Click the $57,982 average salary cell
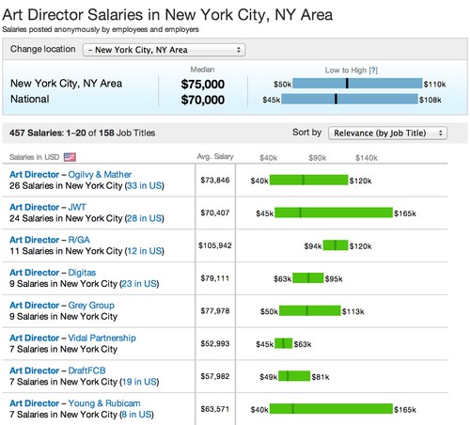 tap(215, 376)
